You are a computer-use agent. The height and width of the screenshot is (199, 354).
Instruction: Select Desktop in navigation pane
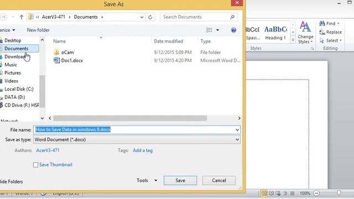coord(13,40)
